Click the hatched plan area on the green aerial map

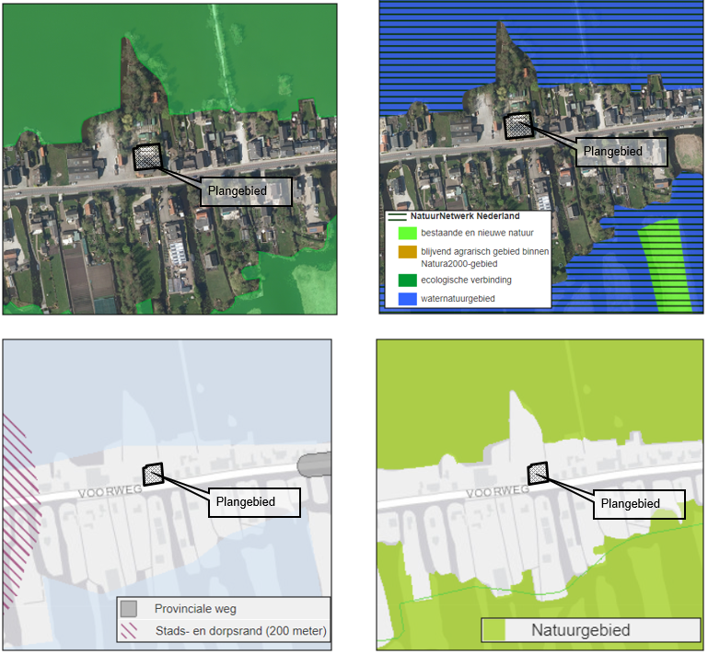(x=147, y=157)
